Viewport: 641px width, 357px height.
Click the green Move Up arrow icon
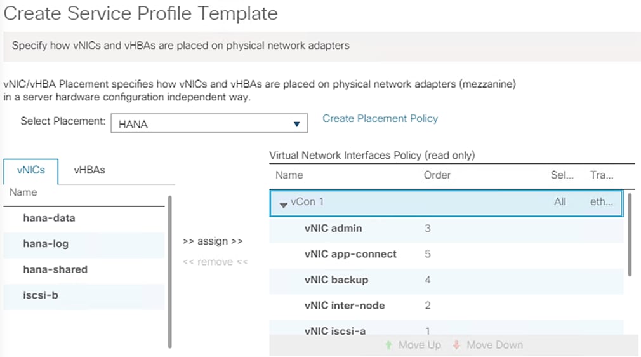(388, 345)
